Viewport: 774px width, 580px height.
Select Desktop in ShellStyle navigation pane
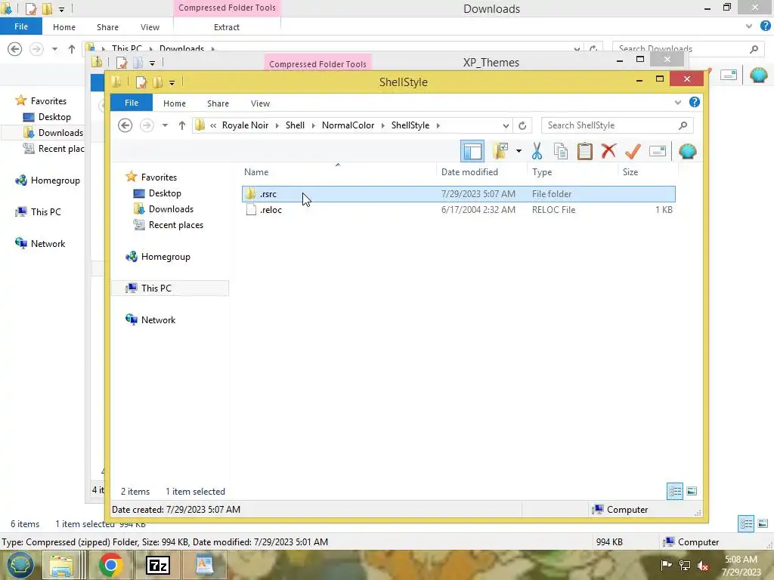165,193
